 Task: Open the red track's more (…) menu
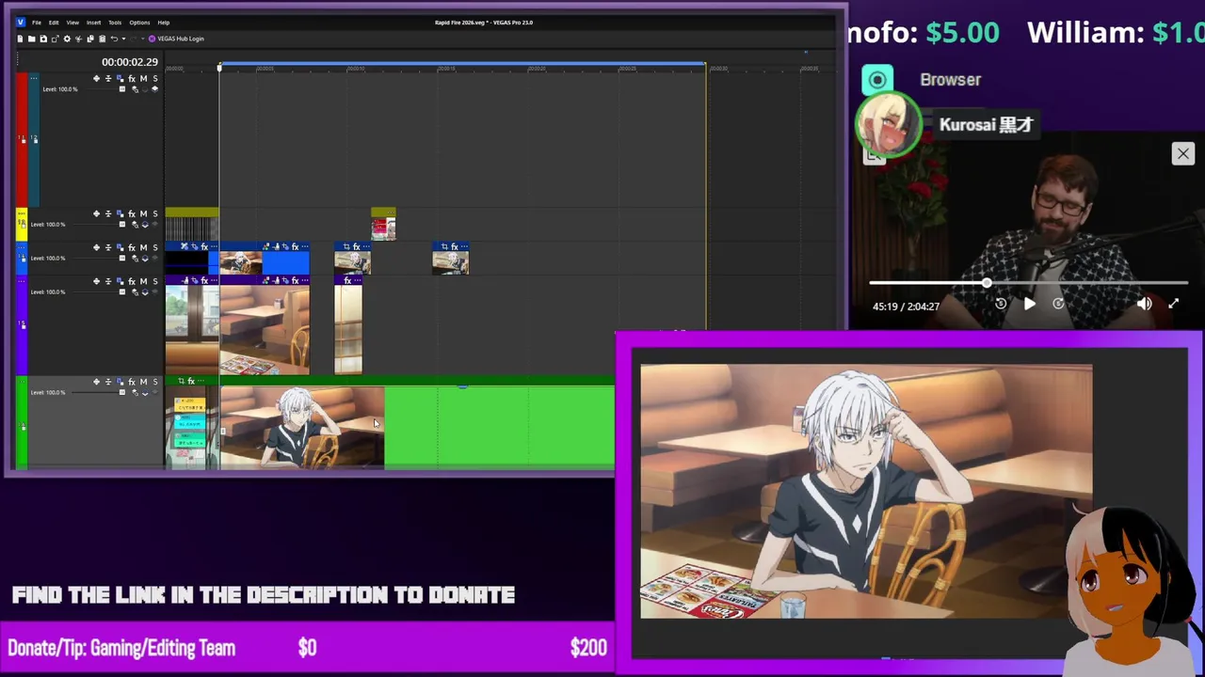point(34,79)
